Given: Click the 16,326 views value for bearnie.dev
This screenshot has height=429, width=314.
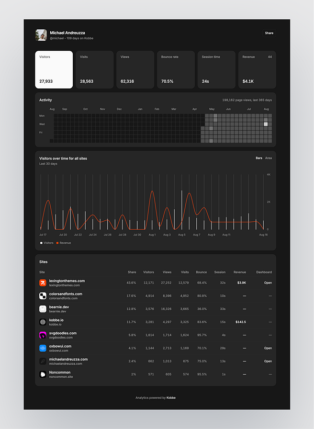Looking at the screenshot, I should (x=166, y=309).
